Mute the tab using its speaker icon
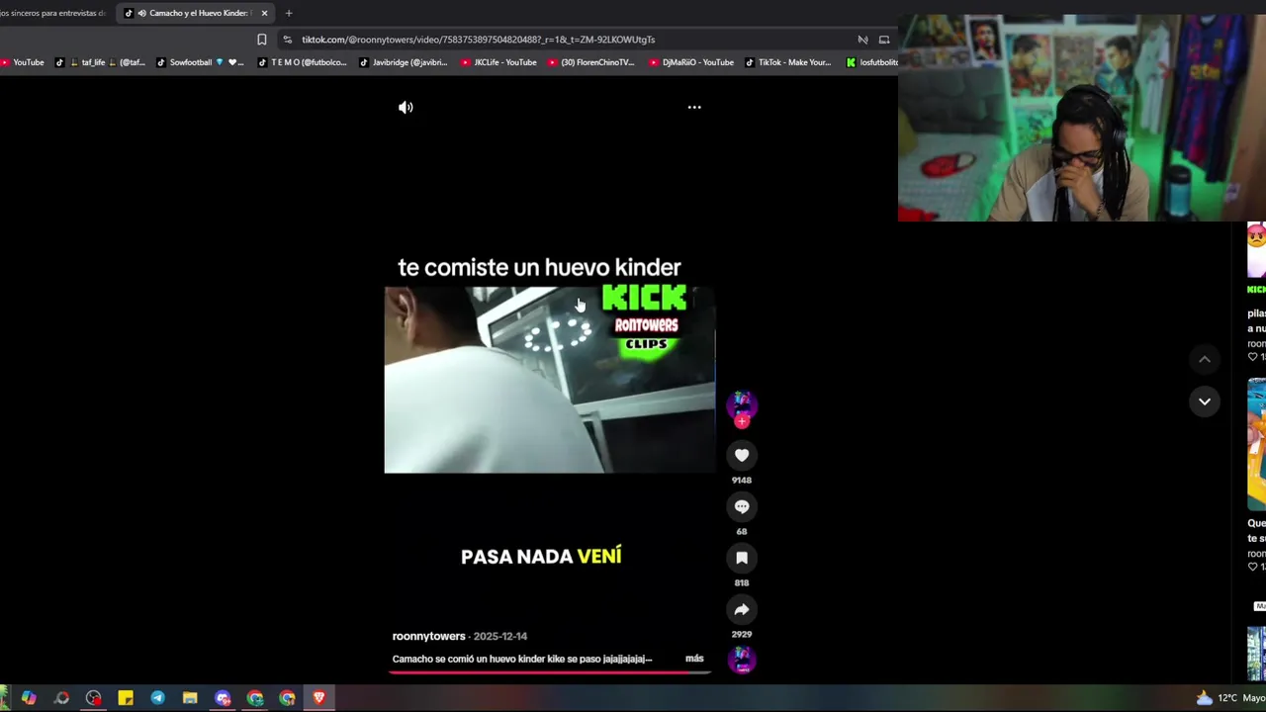The width and height of the screenshot is (1266, 712). (141, 13)
